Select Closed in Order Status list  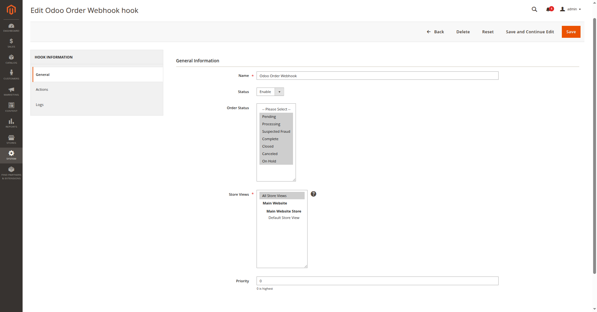pos(276,146)
